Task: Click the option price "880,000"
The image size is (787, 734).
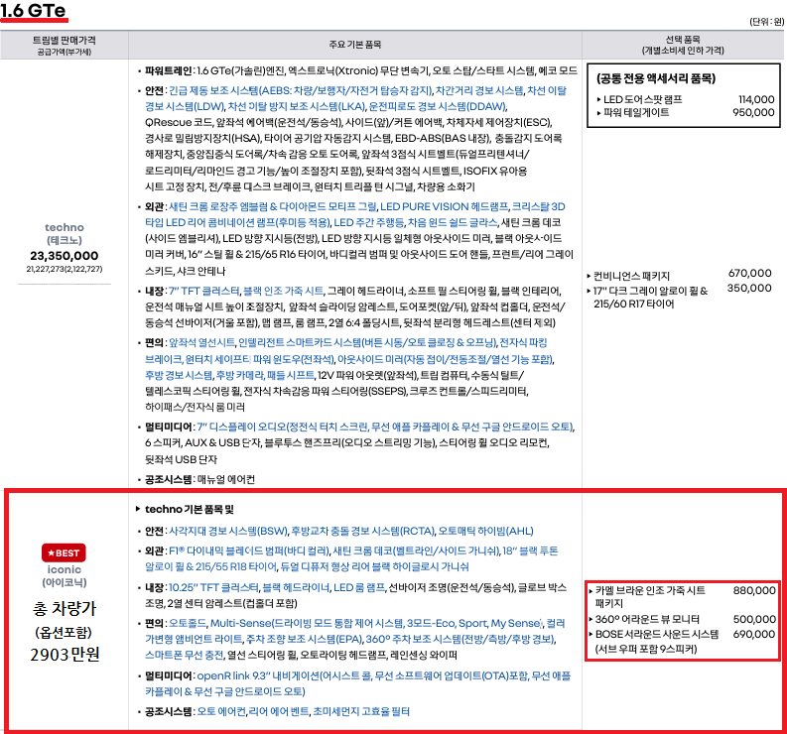Action: tap(754, 590)
